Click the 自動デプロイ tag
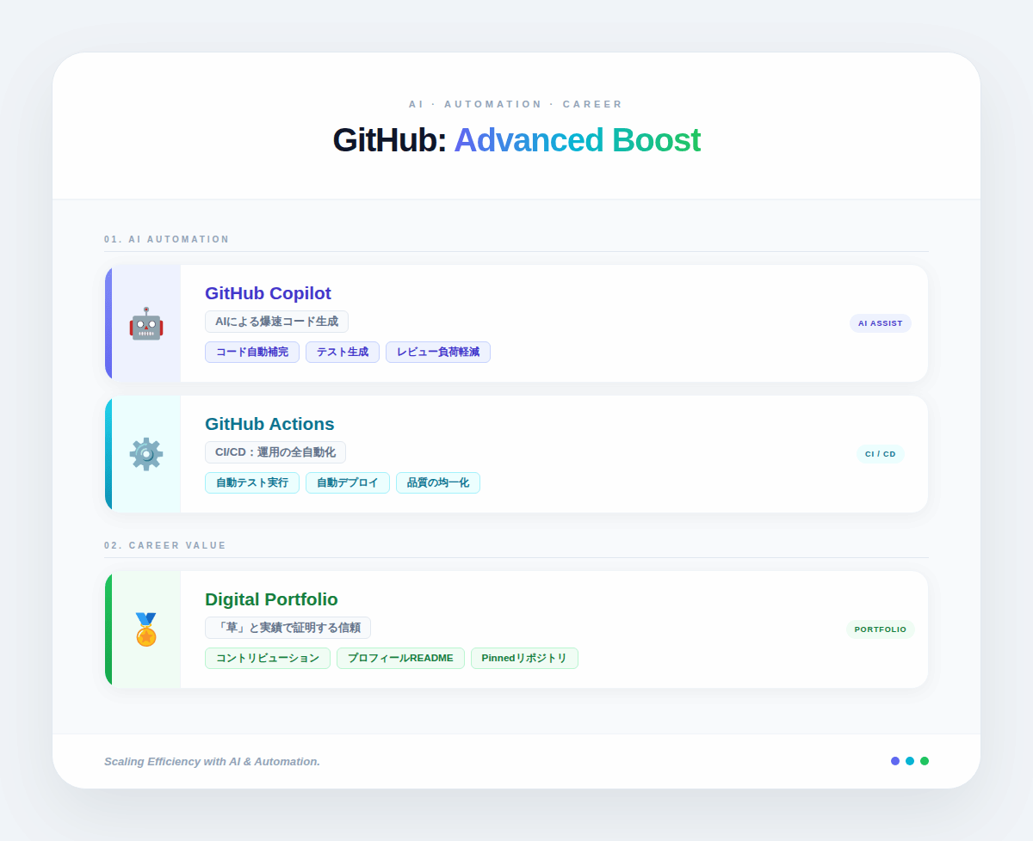The height and width of the screenshot is (841, 1033). [x=348, y=482]
